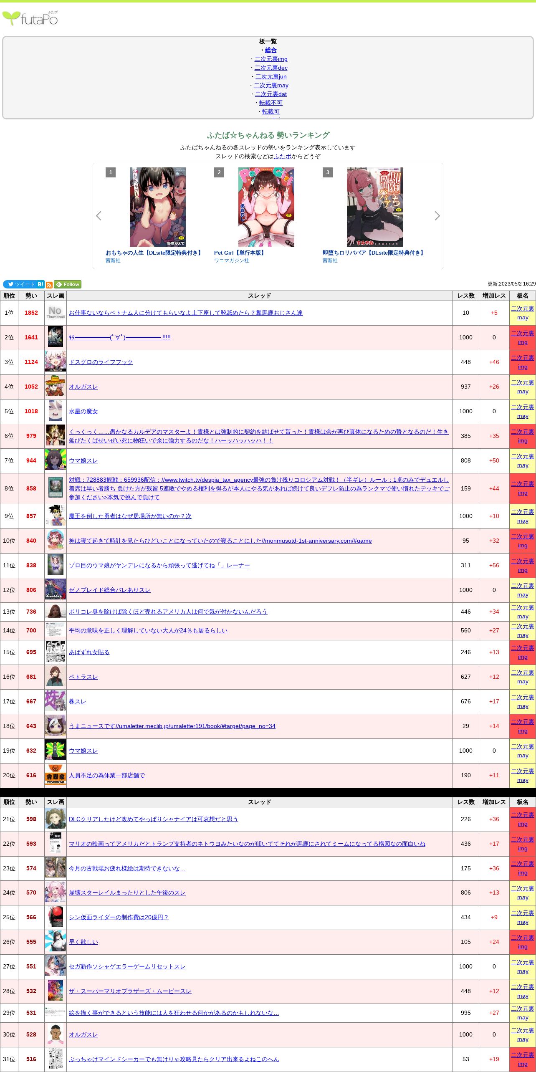Click the ふたば☆ちゃんねる 勢いランキング heading

pos(268,135)
